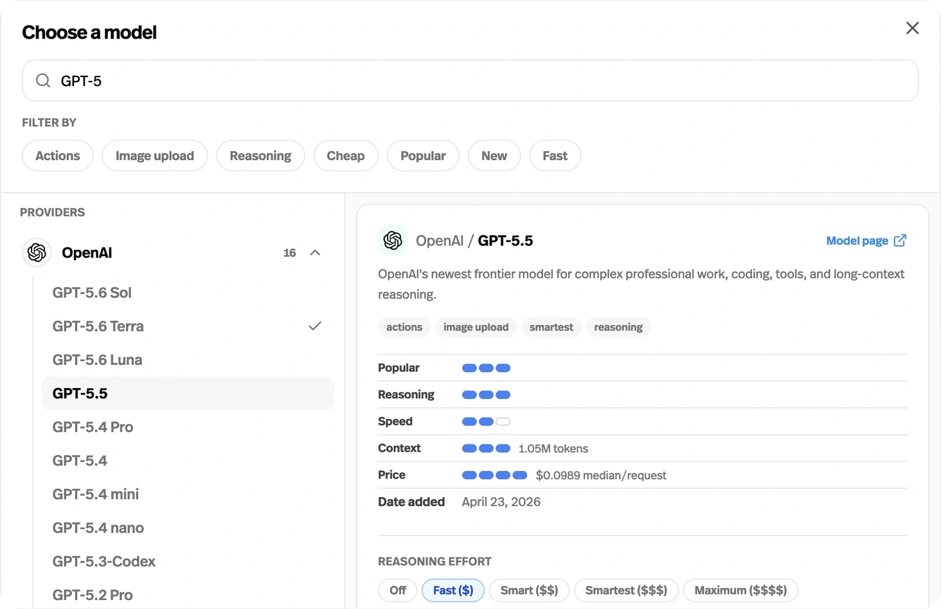Click the Speed rating dots
Screen dimensions: 941x609
tap(486, 421)
